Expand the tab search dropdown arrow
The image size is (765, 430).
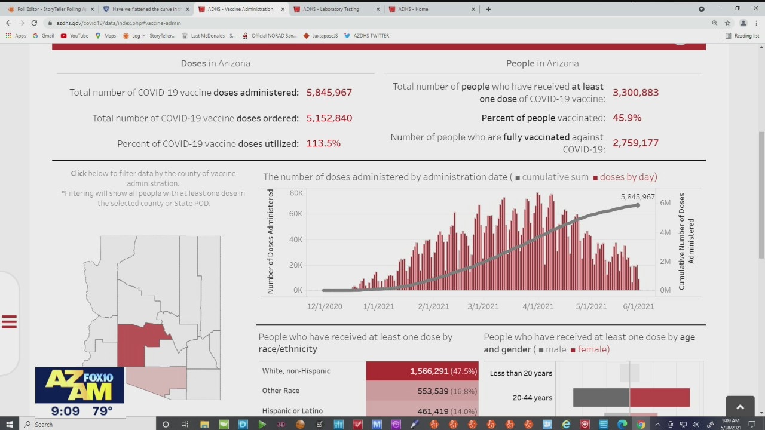point(702,9)
